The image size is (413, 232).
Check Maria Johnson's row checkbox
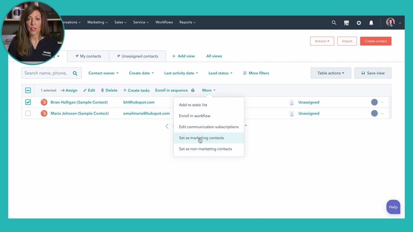coord(28,113)
